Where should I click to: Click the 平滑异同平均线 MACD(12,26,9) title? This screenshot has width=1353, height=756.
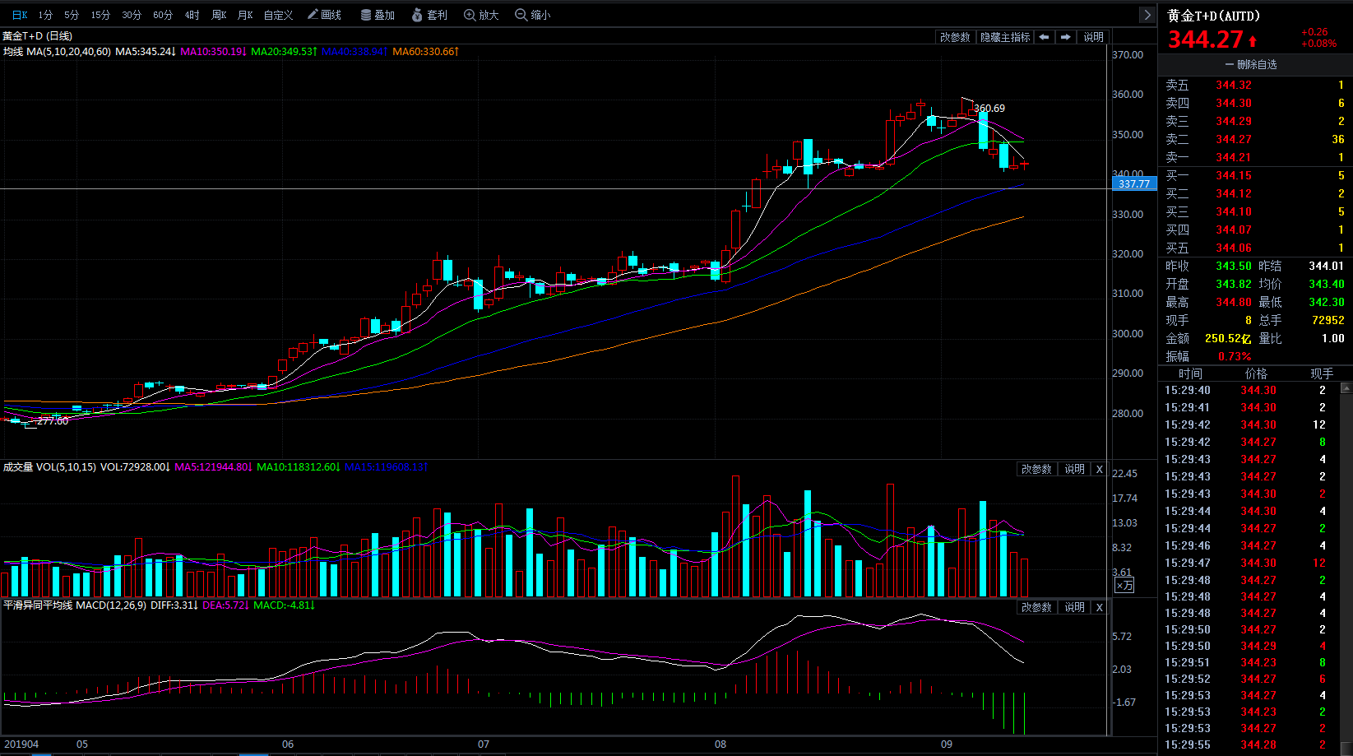tap(75, 605)
